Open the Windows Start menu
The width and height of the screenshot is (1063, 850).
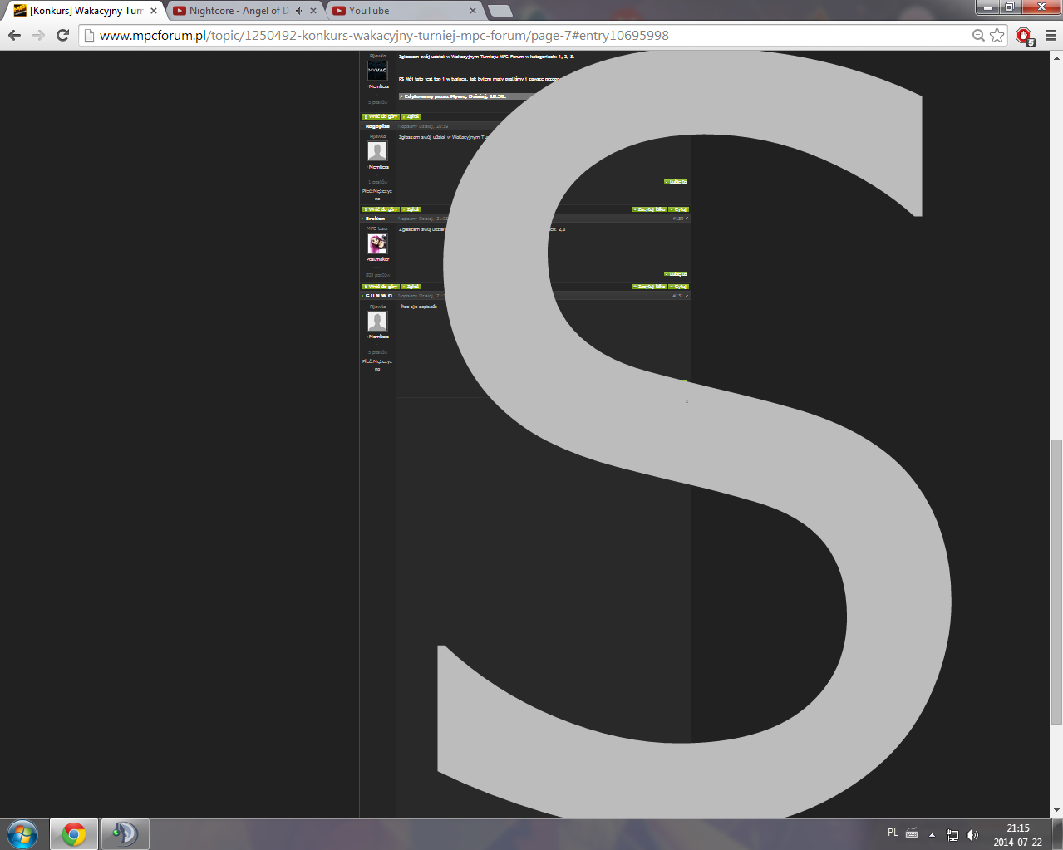pos(22,834)
